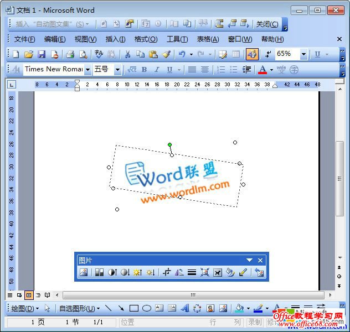Open picture toolbar options arrow

pos(250,260)
